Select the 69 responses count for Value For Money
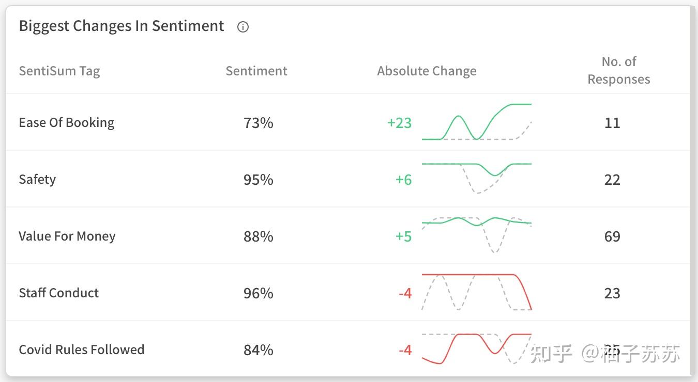698x382 pixels. click(612, 236)
